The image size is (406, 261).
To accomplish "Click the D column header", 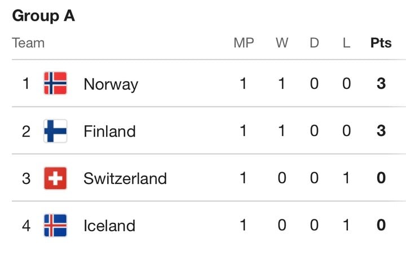I will pos(314,43).
